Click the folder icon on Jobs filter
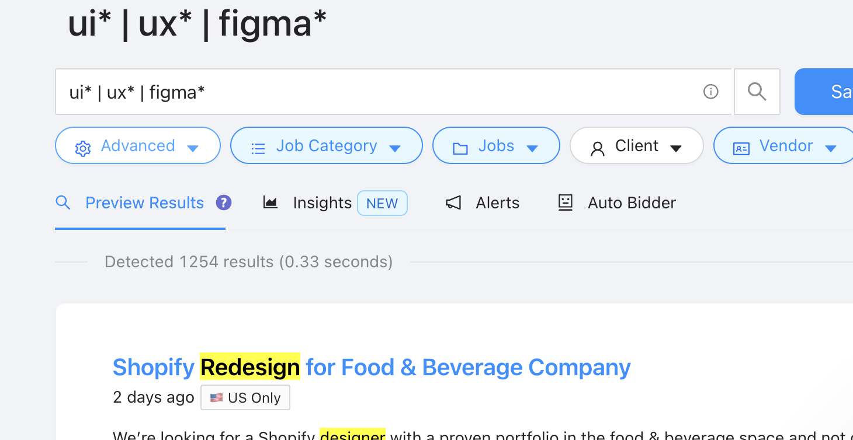This screenshot has height=440, width=853. pos(460,148)
